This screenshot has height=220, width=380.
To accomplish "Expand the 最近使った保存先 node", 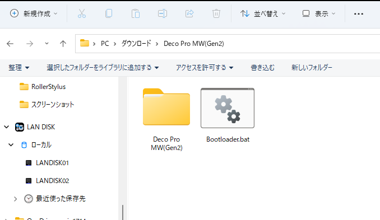I will (15, 199).
